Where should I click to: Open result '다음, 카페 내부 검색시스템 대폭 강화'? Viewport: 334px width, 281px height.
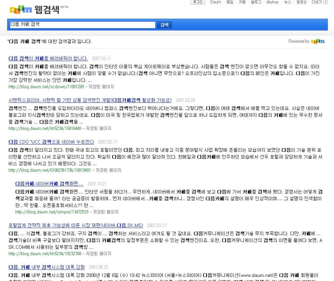pyautogui.click(x=47, y=267)
